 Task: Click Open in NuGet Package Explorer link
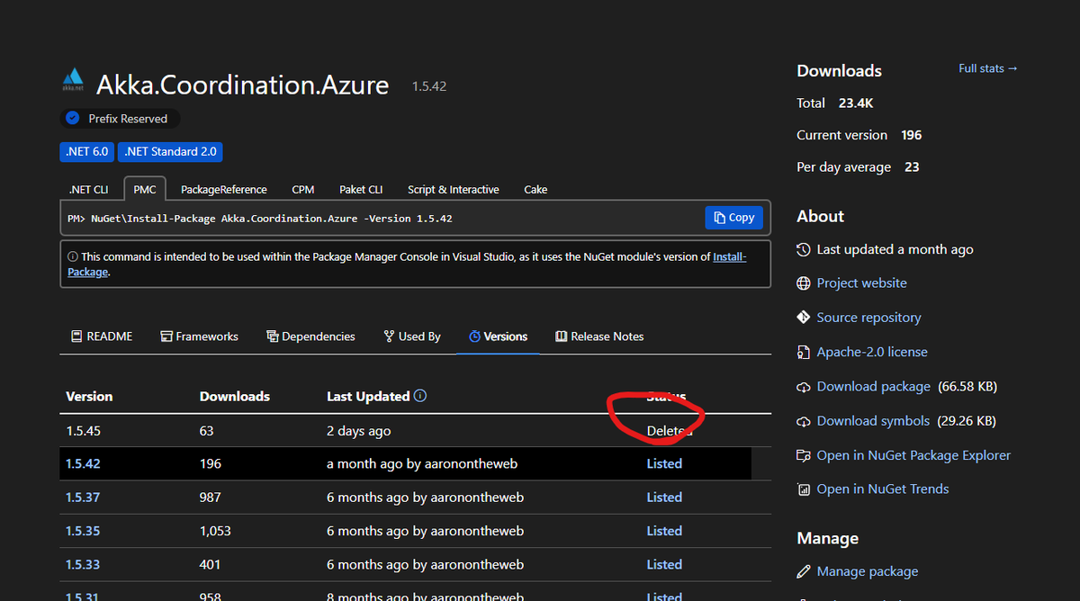click(x=913, y=455)
